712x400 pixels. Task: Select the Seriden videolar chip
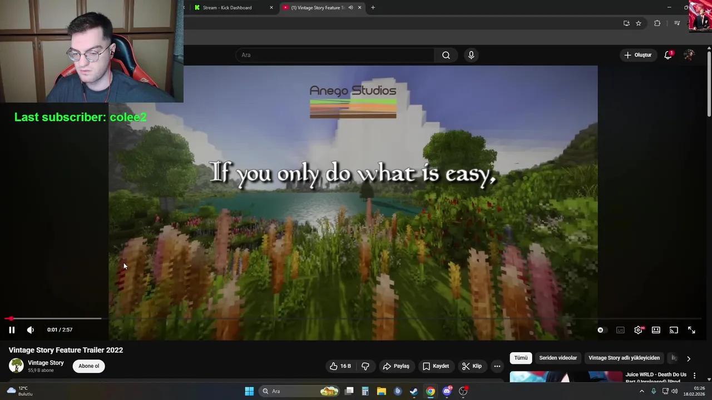pyautogui.click(x=558, y=358)
